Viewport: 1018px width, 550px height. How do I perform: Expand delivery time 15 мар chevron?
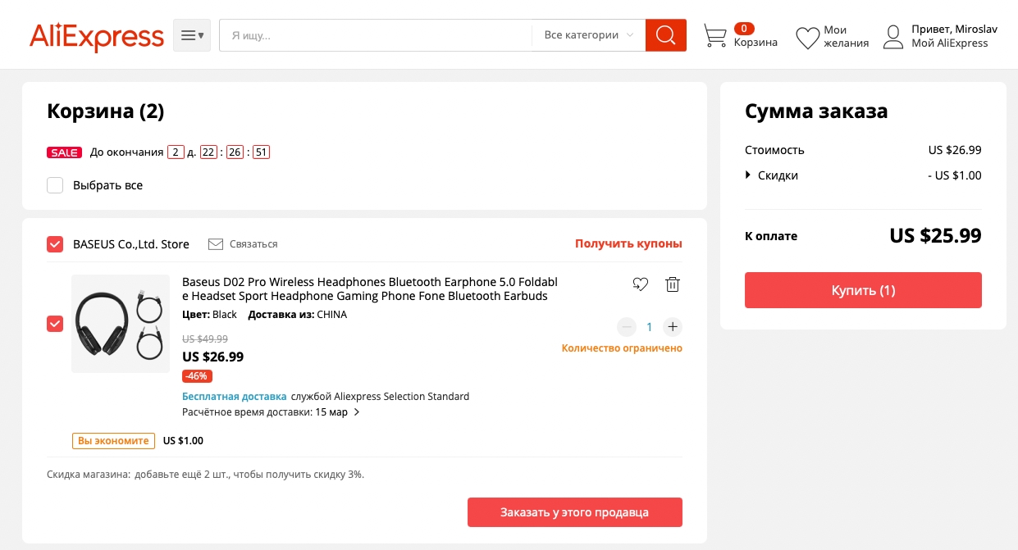click(357, 412)
